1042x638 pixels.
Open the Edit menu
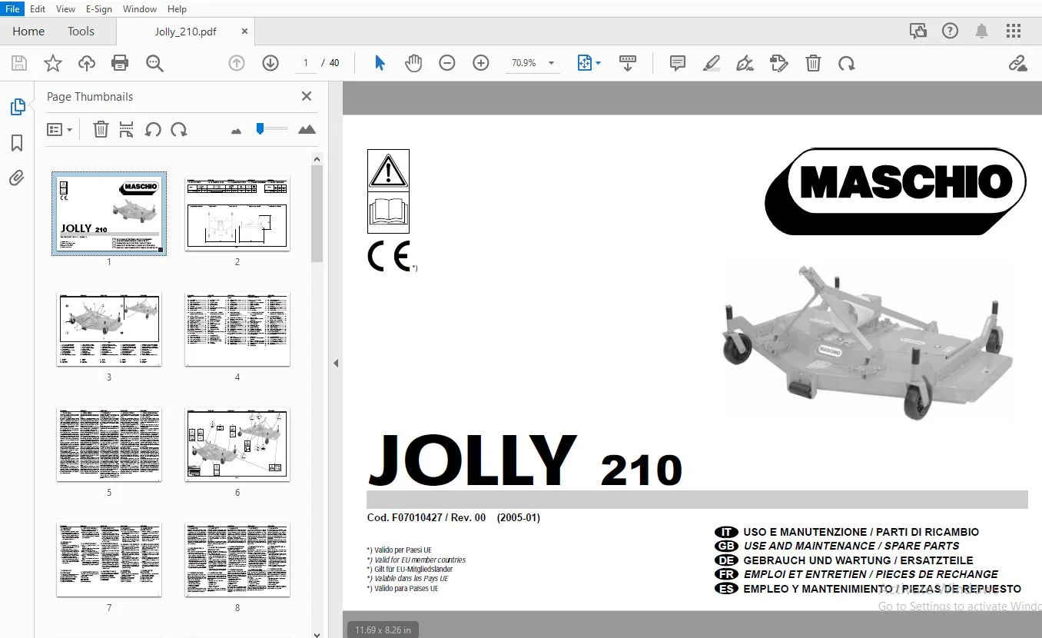point(38,8)
